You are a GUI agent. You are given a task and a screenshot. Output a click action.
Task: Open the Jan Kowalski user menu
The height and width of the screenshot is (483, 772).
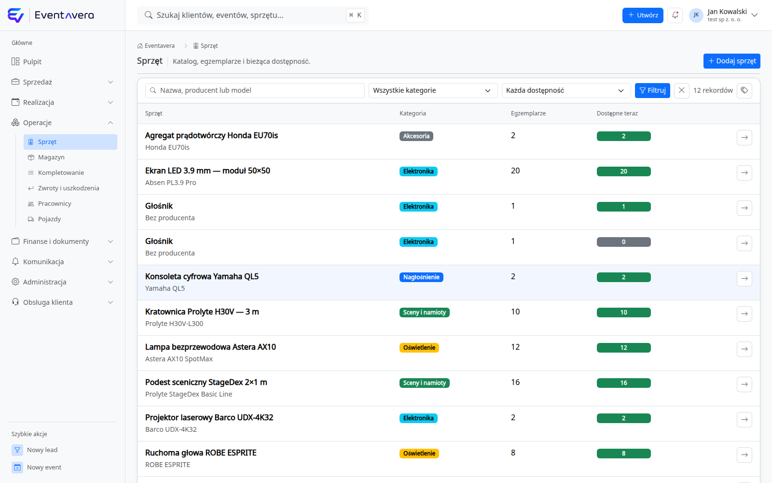coord(724,15)
